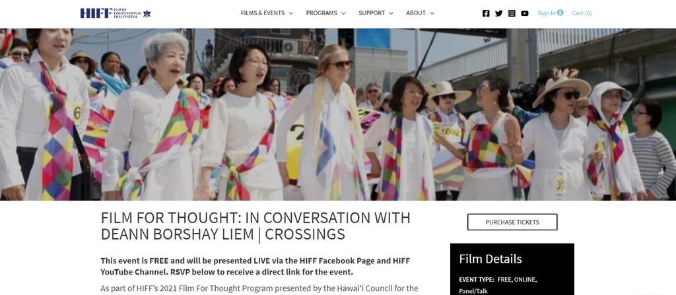
Task: Click the orchid emblem in the HIFF logo
Action: click(x=147, y=13)
